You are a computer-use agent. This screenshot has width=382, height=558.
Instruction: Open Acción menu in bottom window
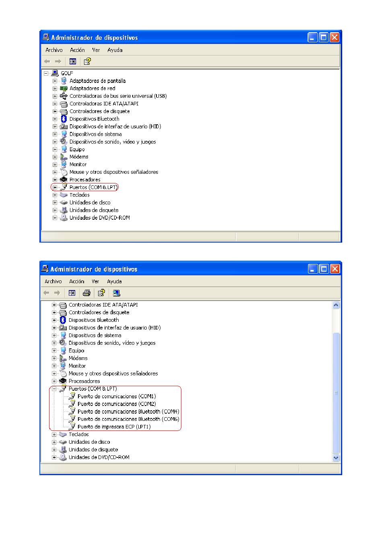(x=76, y=281)
